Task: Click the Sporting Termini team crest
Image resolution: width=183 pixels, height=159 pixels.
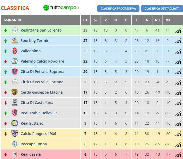Action: coord(15,41)
